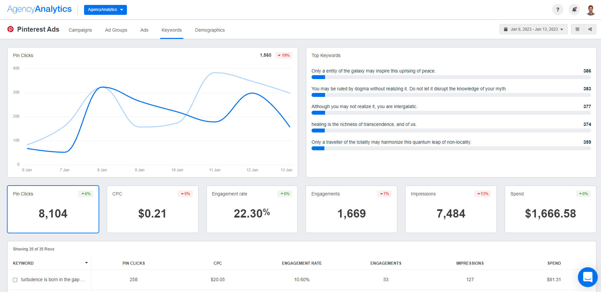Open the date range picker
Image resolution: width=601 pixels, height=292 pixels.
click(533, 29)
